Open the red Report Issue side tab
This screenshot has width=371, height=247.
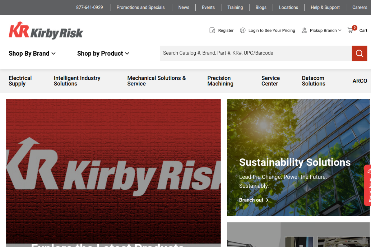(x=368, y=185)
